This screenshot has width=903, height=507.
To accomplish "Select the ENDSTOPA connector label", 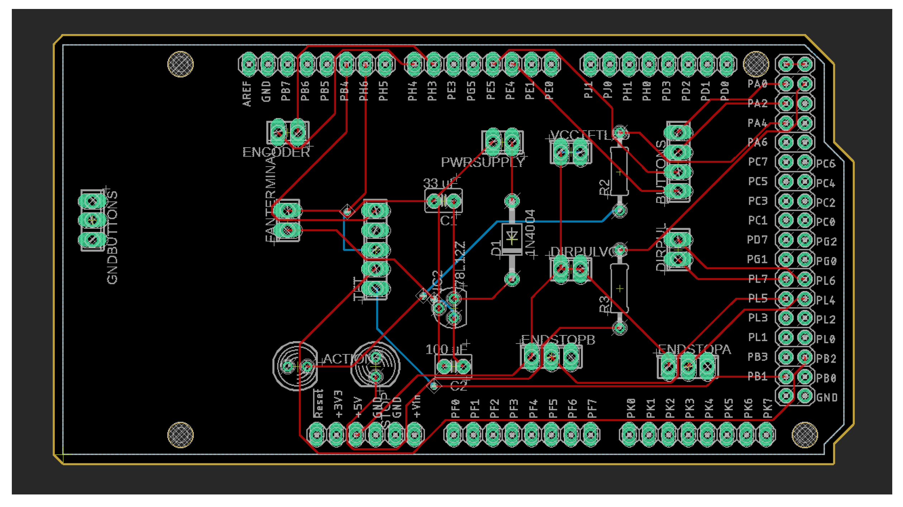I will (694, 349).
